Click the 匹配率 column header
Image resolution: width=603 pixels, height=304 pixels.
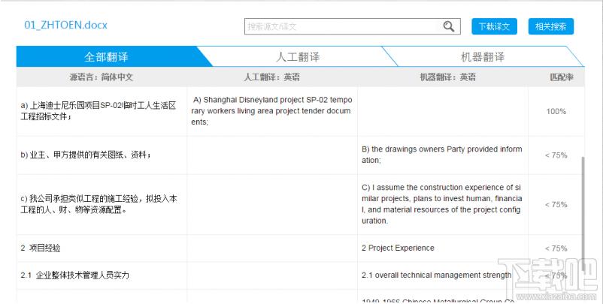click(562, 77)
